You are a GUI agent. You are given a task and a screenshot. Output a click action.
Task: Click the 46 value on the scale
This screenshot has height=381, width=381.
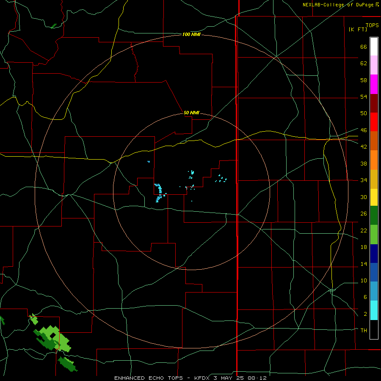pos(364,130)
